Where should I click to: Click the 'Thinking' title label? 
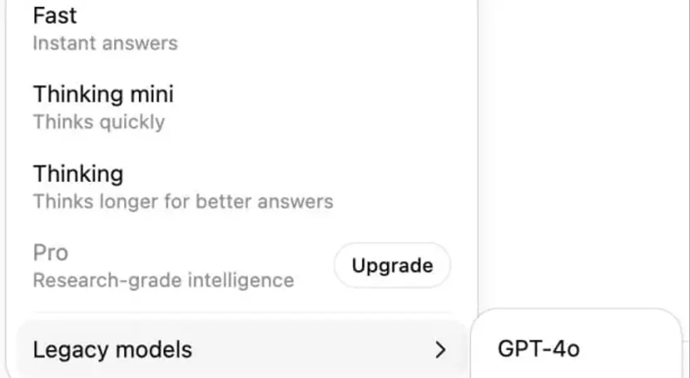[78, 173]
